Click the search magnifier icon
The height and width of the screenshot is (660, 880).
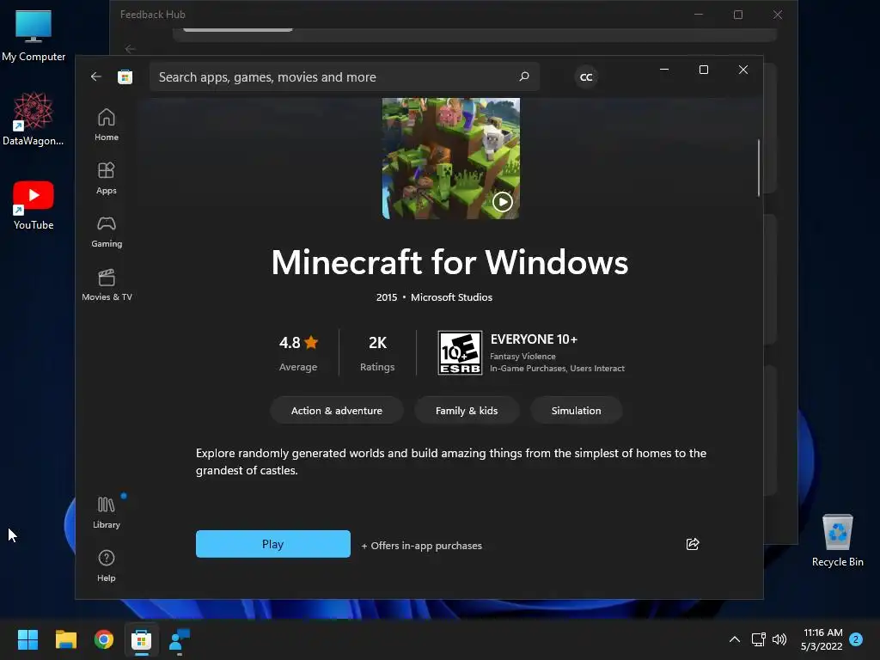click(524, 76)
